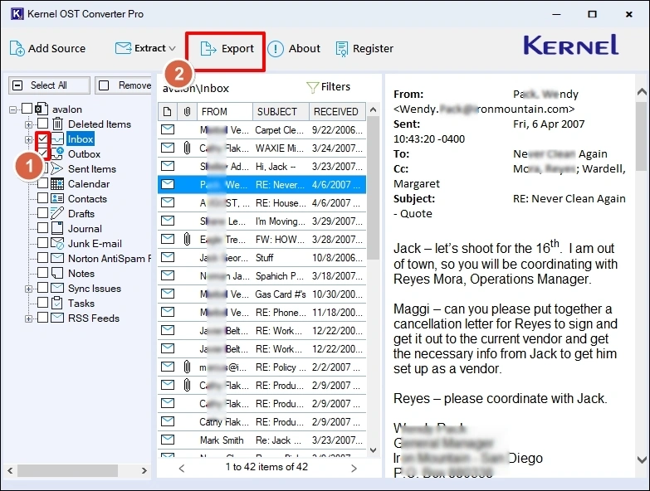The image size is (650, 491).
Task: Click the Journal book icon
Action: (57, 228)
